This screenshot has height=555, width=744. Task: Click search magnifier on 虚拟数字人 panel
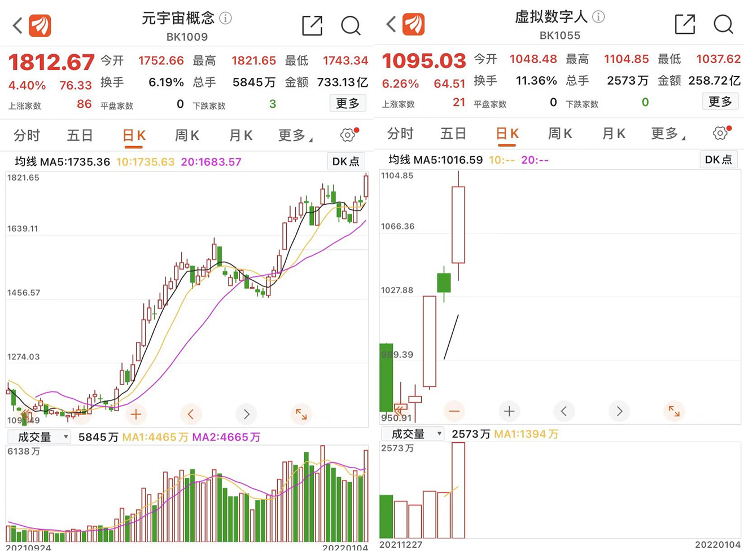723,24
